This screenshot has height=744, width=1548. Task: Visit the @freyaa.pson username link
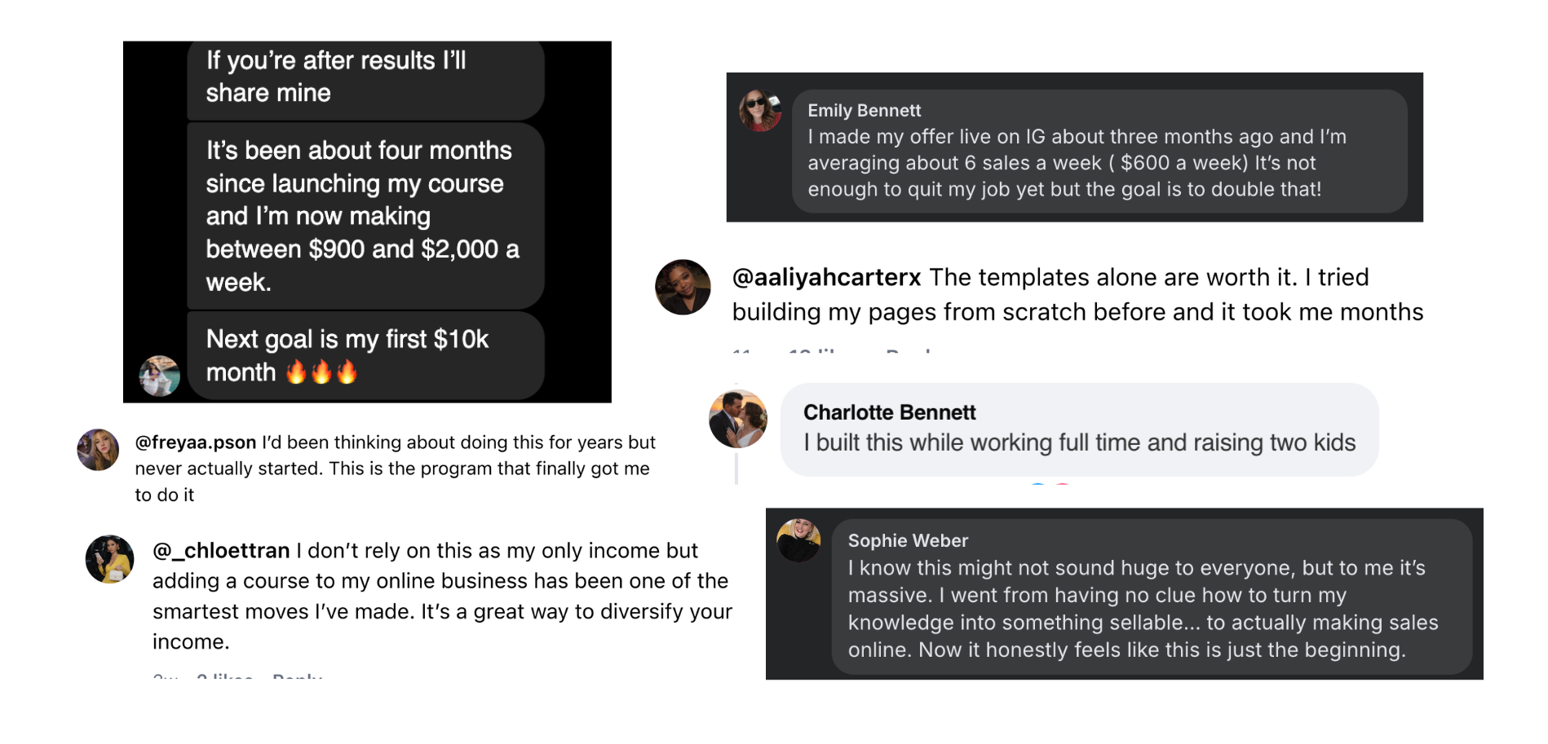[196, 442]
